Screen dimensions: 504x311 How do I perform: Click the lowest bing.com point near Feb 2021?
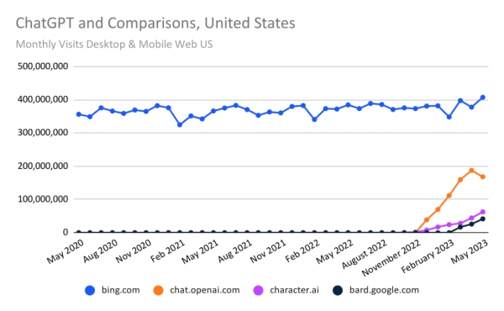180,124
